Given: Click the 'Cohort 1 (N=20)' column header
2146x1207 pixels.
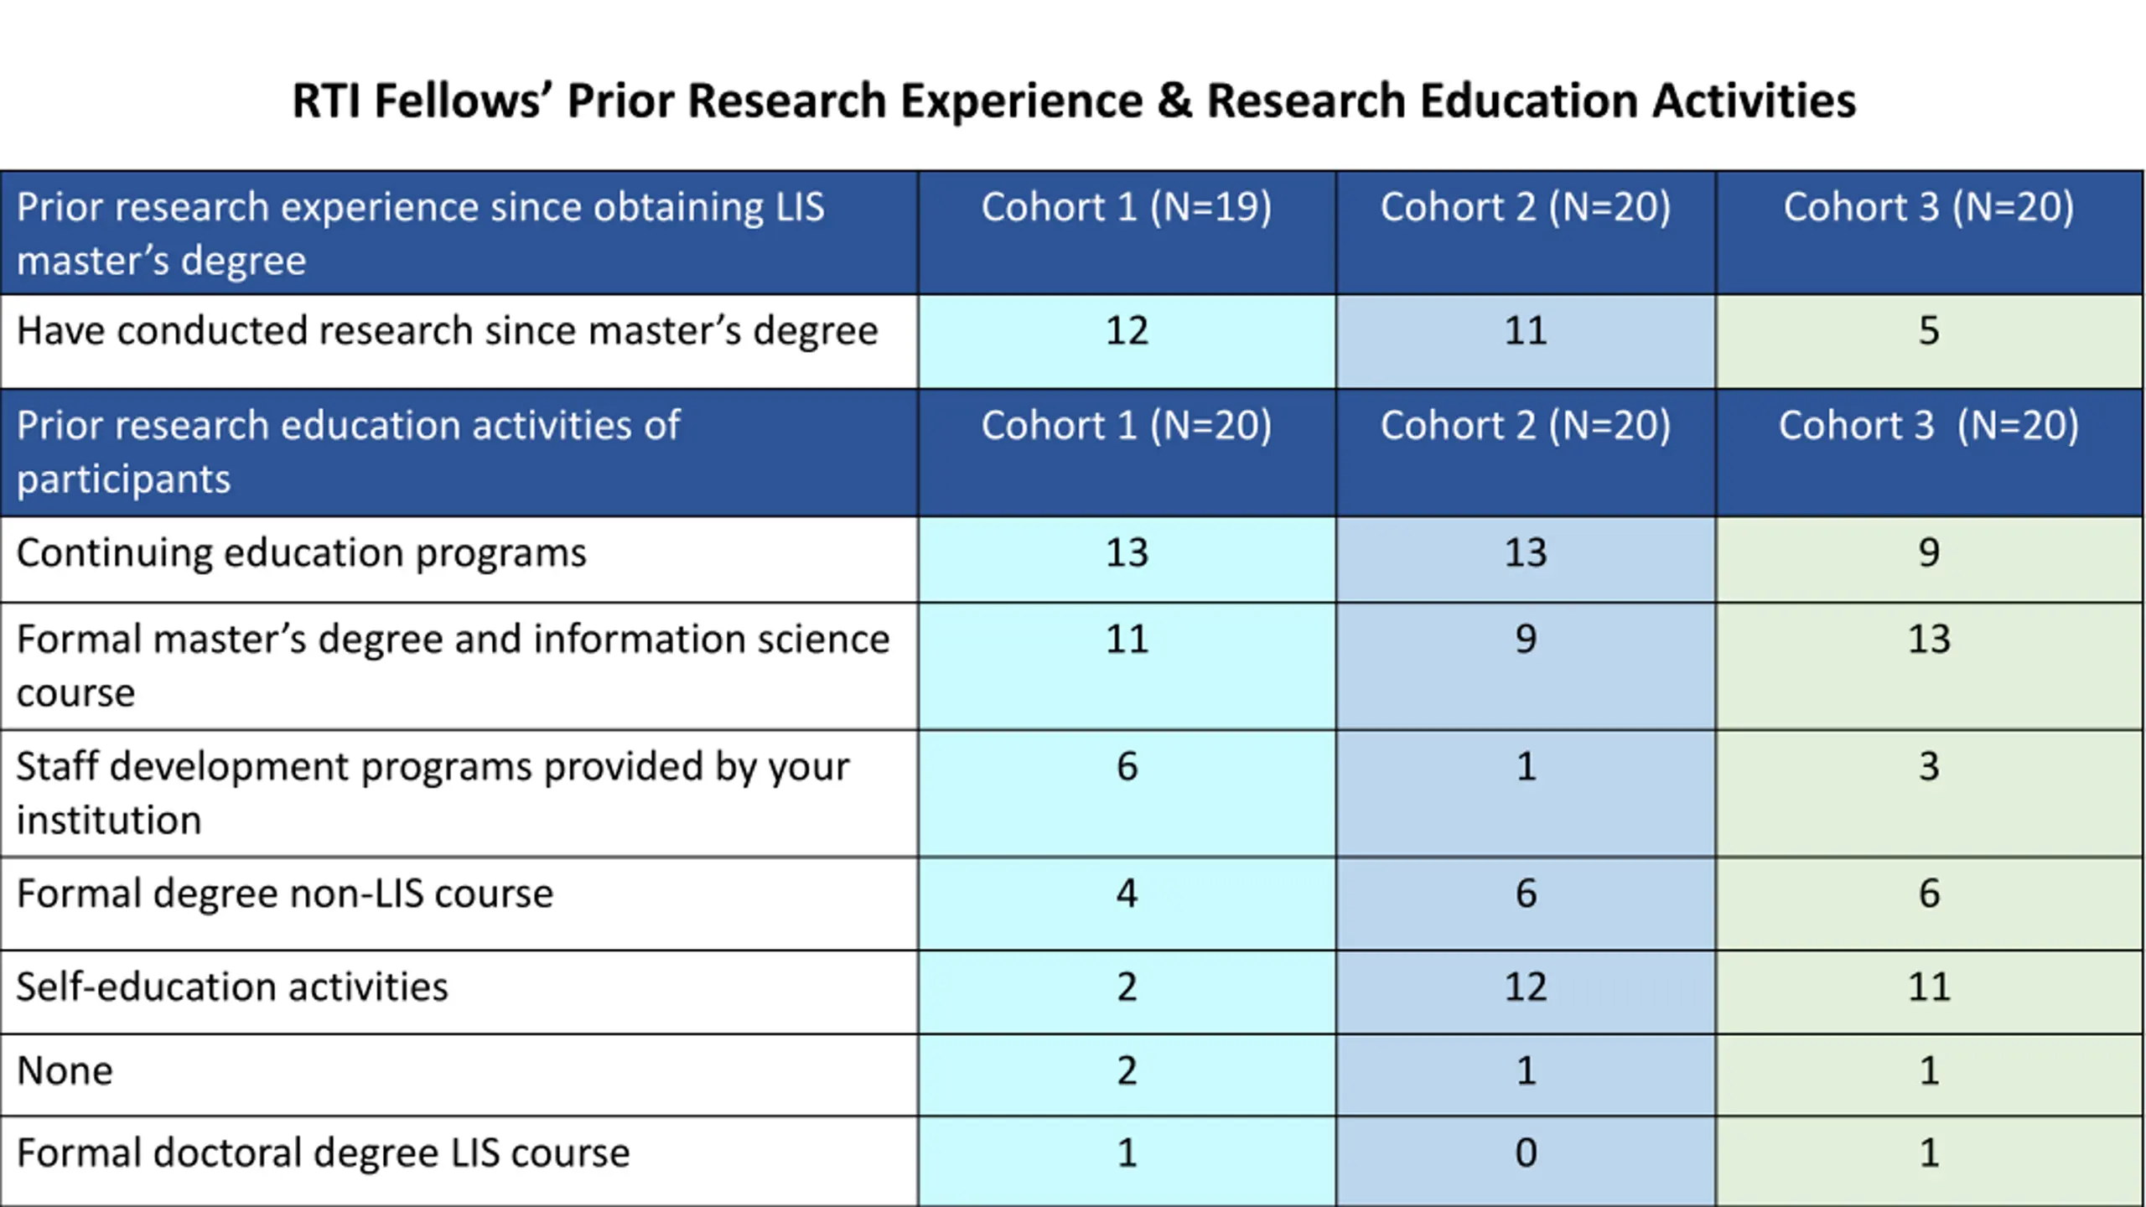Looking at the screenshot, I should coord(1126,426).
